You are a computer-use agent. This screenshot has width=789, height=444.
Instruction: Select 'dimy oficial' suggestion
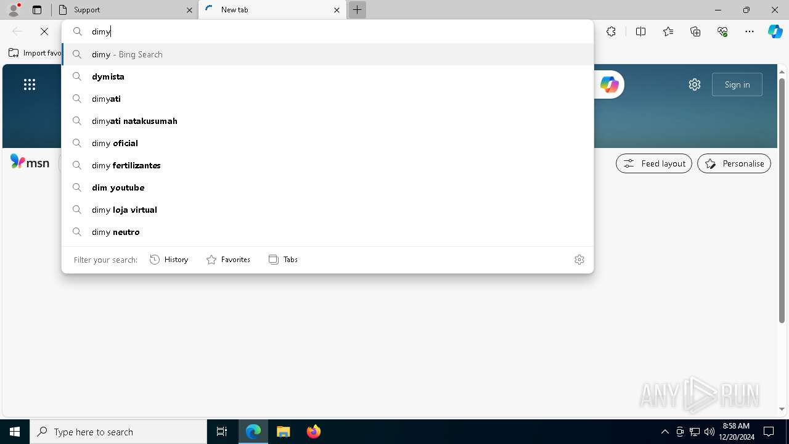click(327, 143)
